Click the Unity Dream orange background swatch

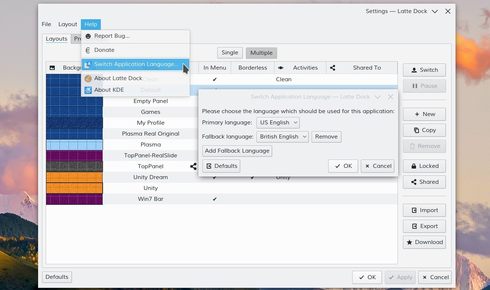click(74, 177)
